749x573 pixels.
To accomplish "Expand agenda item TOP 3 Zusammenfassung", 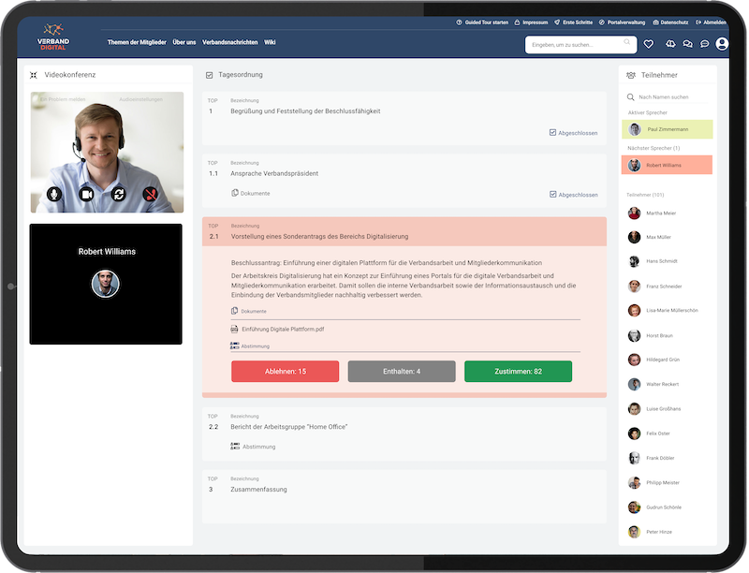I will 258,490.
